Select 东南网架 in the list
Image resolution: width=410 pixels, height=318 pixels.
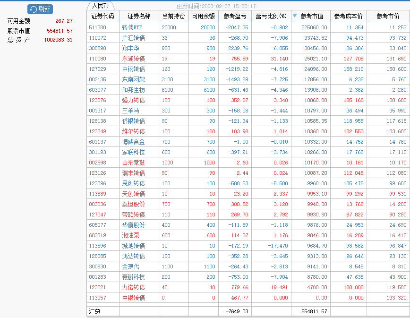pyautogui.click(x=133, y=79)
